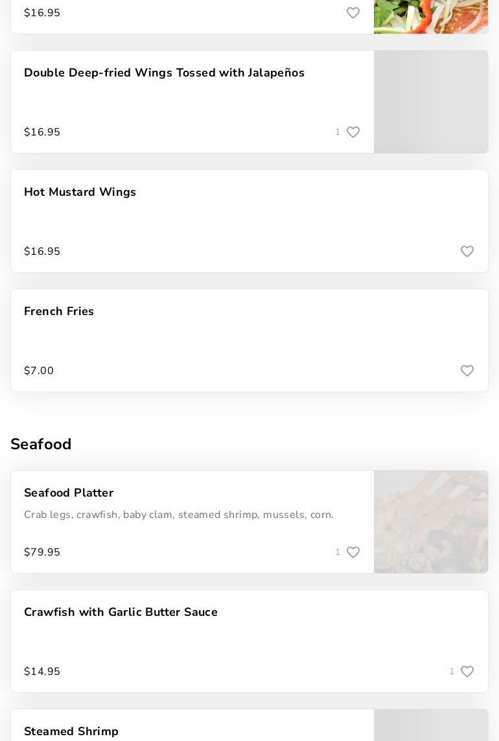The width and height of the screenshot is (499, 741).
Task: Favorite Crawfish with Garlic Butter Sauce
Action: coord(467,672)
